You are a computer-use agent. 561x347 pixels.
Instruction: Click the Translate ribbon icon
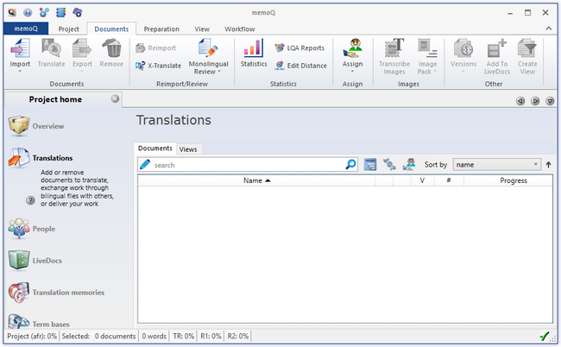tap(51, 48)
